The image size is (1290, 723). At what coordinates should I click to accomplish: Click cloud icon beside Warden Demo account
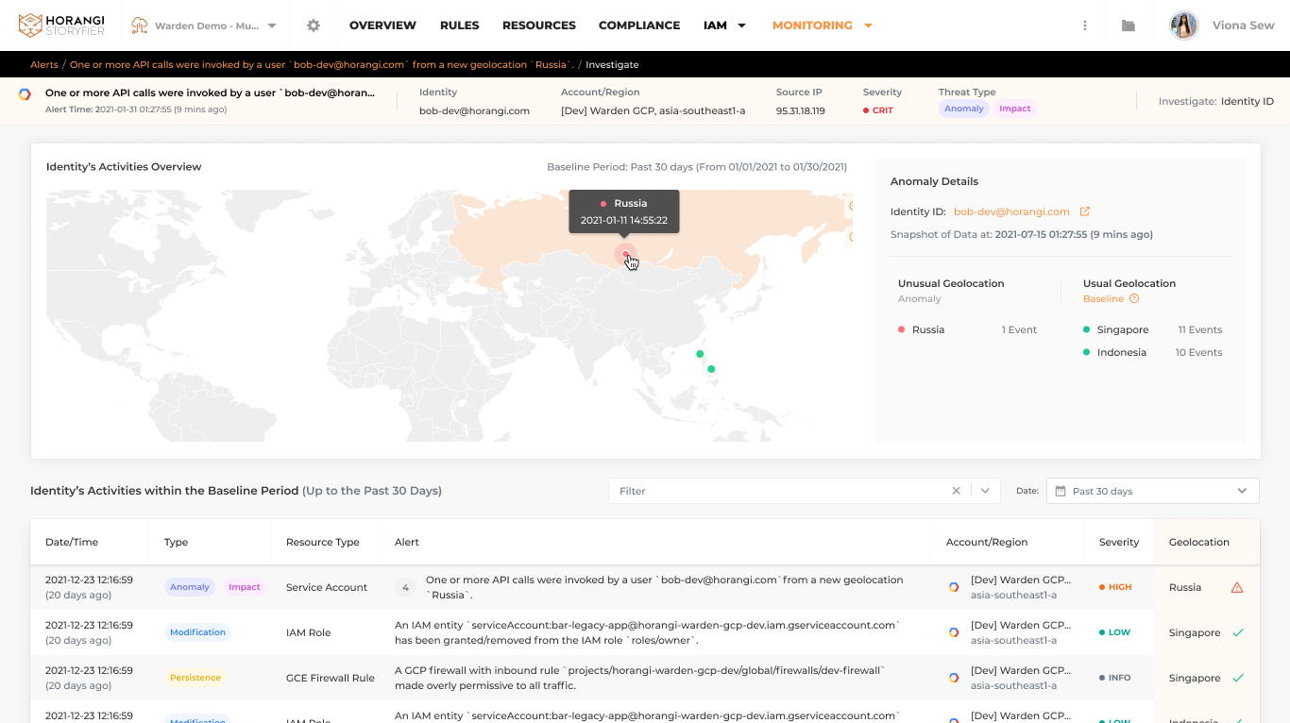click(140, 25)
